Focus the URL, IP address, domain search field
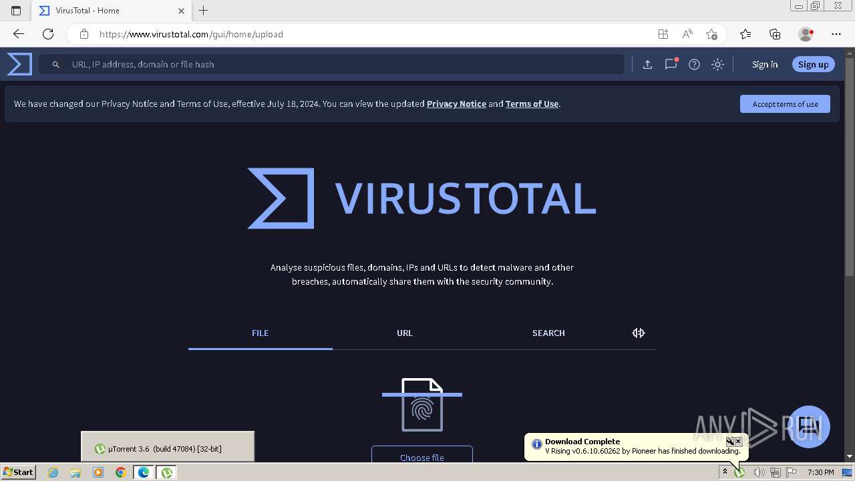This screenshot has width=855, height=481. tap(331, 64)
